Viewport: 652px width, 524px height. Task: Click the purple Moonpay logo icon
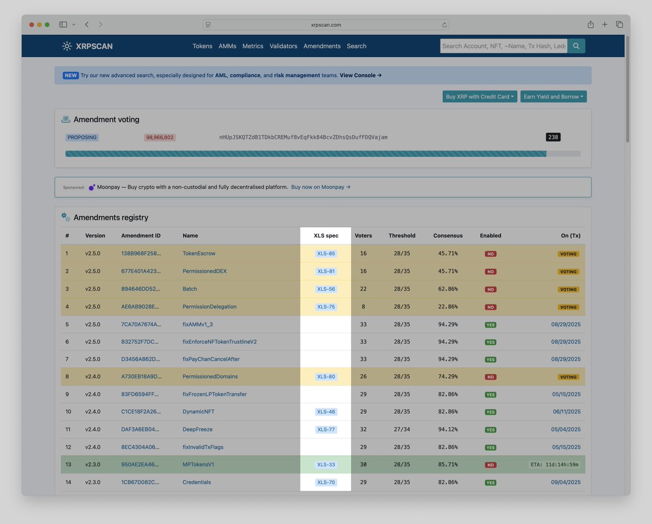[x=91, y=187]
